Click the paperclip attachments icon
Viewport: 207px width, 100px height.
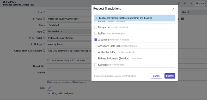click(x=179, y=3)
